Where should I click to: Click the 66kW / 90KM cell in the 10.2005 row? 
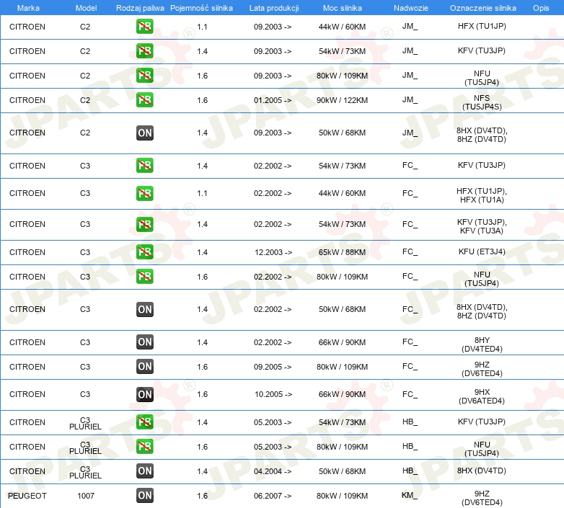tap(342, 394)
